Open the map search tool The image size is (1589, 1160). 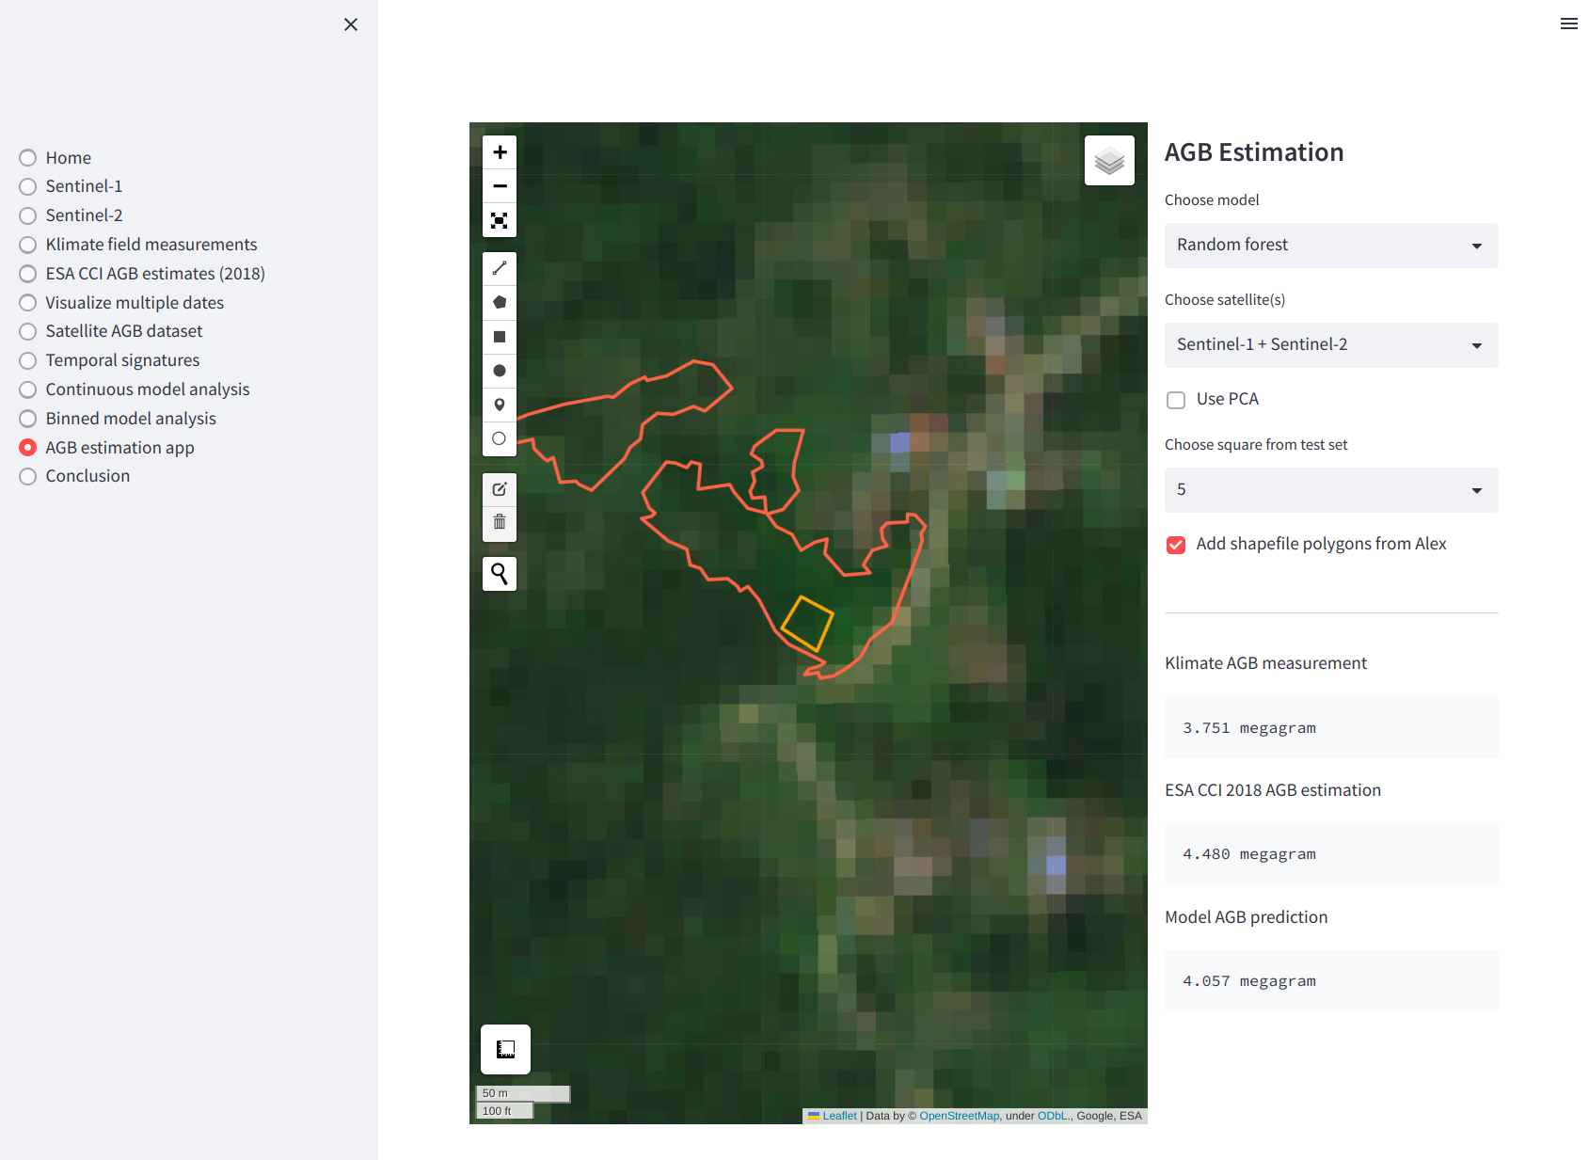click(x=500, y=574)
